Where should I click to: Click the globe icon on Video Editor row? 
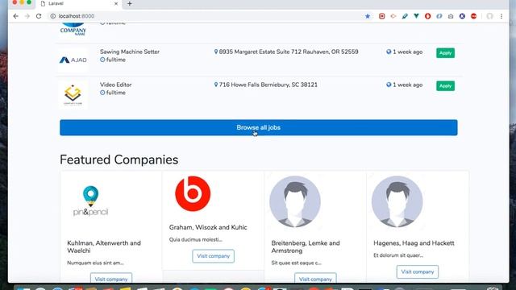[389, 85]
